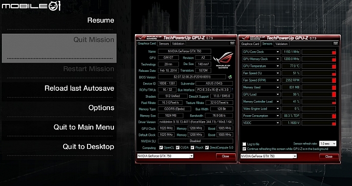The height and width of the screenshot is (186, 352).
Task: Open GPU selector in Graphics Card window
Action: coord(165,156)
